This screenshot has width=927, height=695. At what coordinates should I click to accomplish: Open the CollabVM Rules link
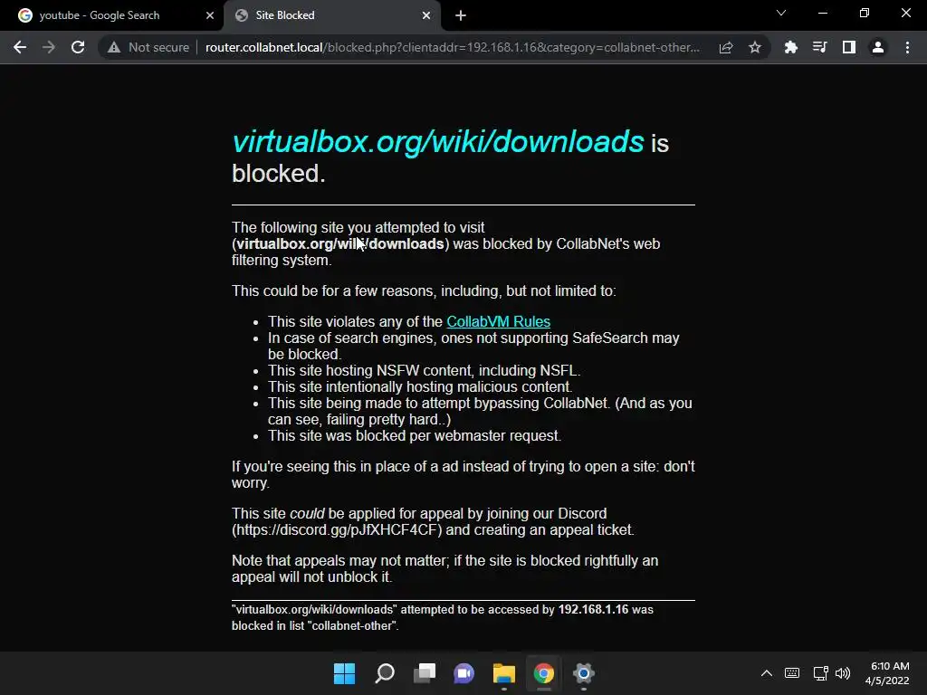(x=499, y=321)
